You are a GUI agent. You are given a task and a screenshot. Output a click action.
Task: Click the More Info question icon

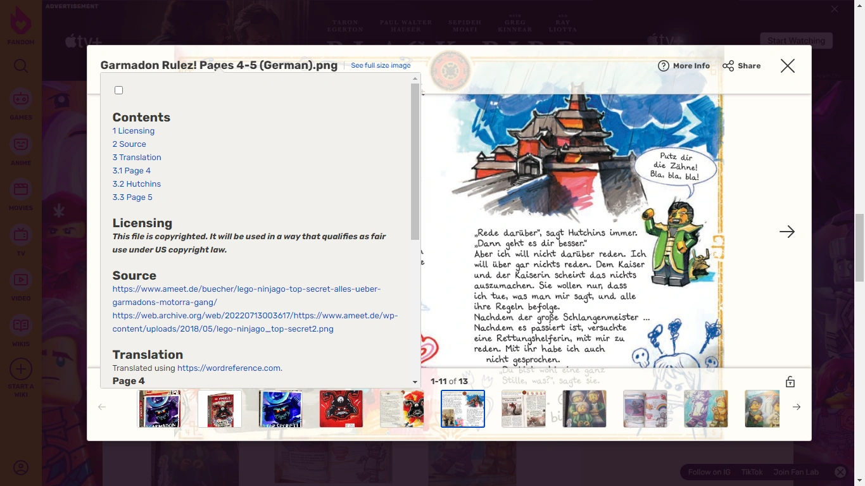664,66
